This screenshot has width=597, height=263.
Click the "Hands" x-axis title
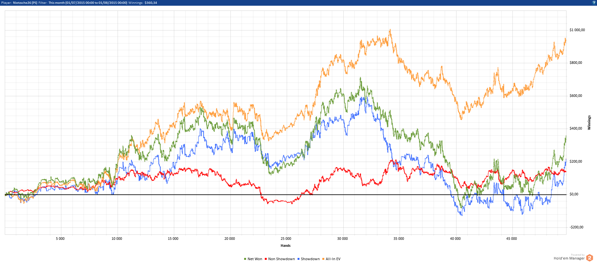coord(285,246)
